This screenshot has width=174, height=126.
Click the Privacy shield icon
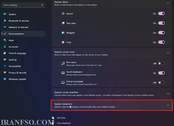click(x=5, y=72)
